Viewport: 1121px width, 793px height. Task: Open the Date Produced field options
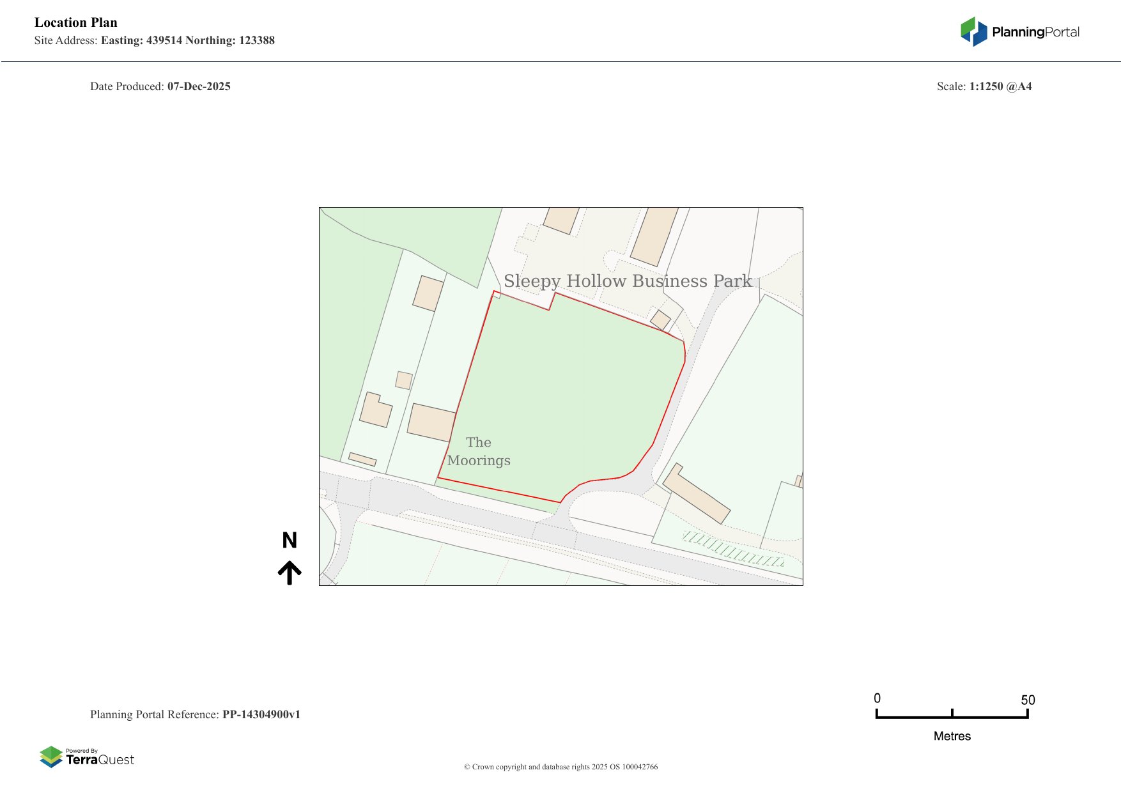pyautogui.click(x=160, y=86)
